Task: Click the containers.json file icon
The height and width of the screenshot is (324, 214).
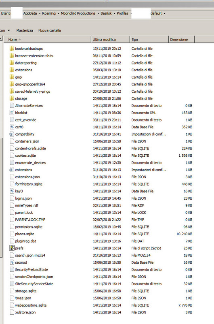Action: 12,141
